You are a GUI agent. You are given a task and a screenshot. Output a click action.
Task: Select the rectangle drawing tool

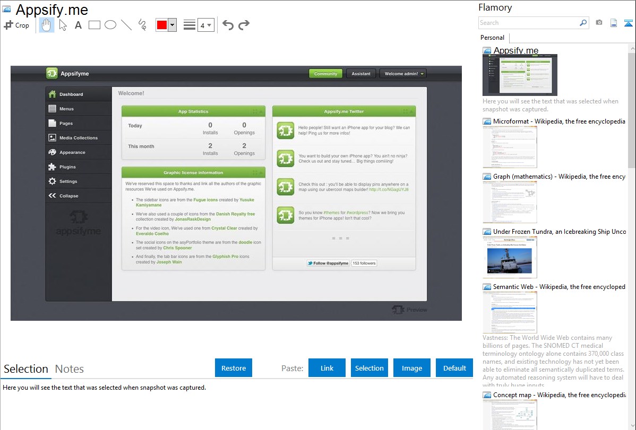[94, 25]
